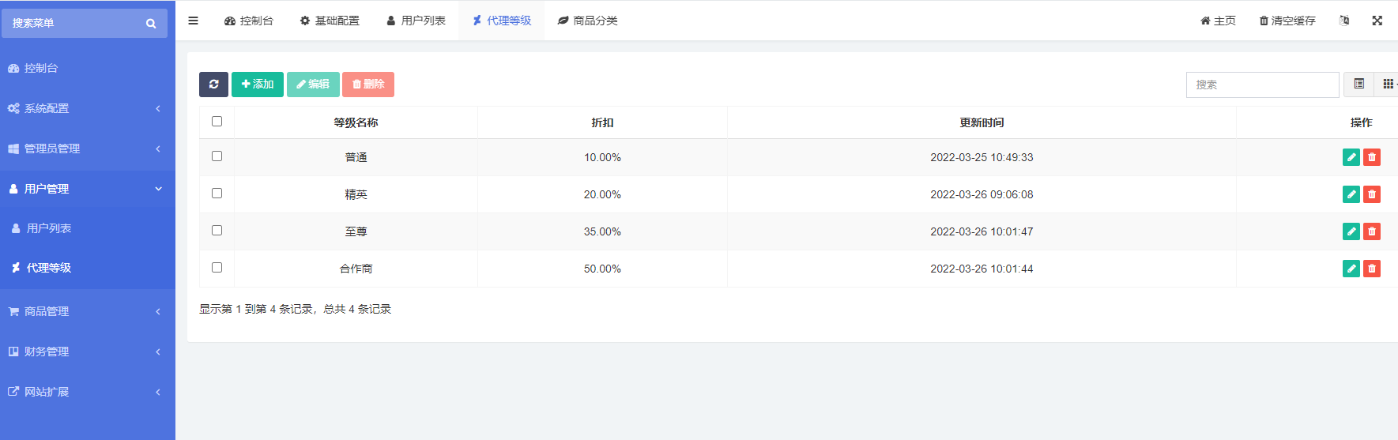The height and width of the screenshot is (440, 1398).
Task: Click the green 添加 button
Action: (258, 85)
